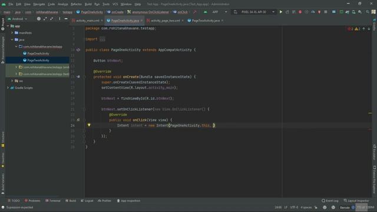Collapse the app module tree node
This screenshot has width=377, height=212.
8,26
